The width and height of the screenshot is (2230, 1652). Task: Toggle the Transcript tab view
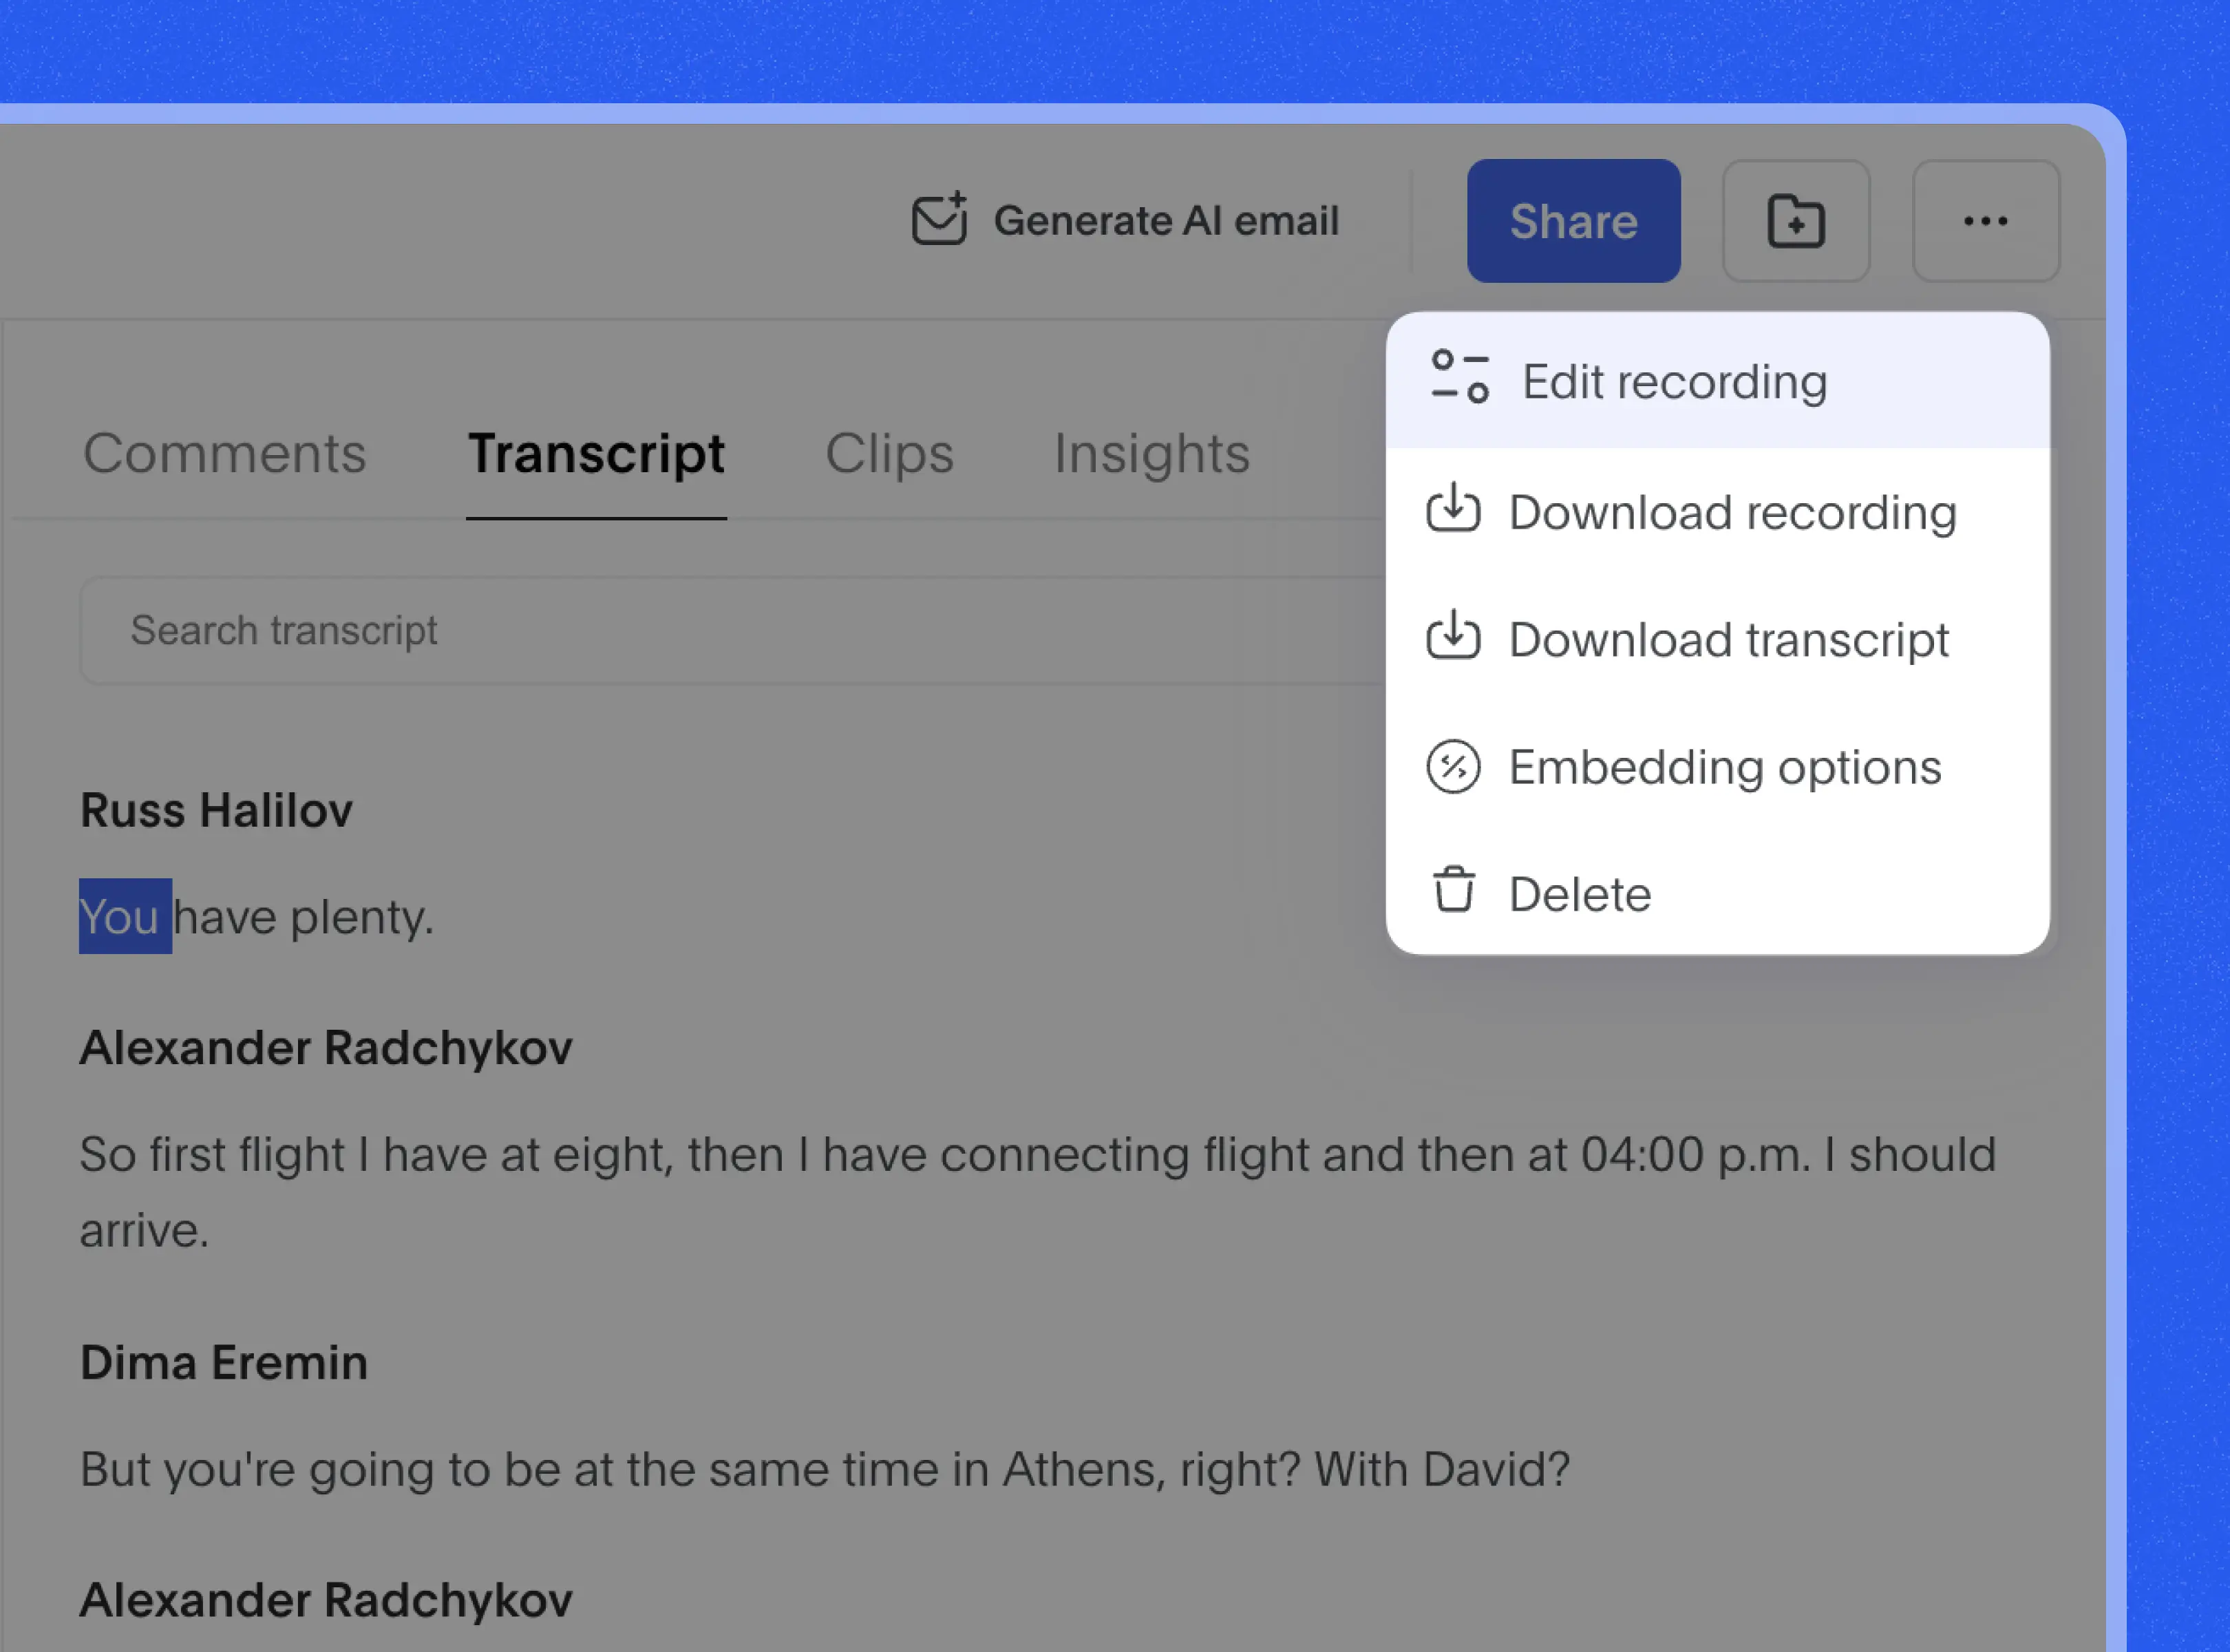[597, 453]
